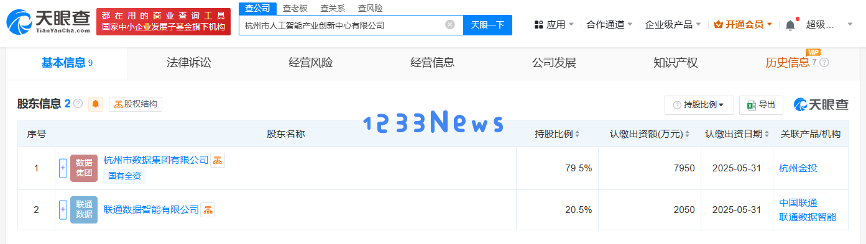The width and height of the screenshot is (866, 244).
Task: Open the 联通数据智能有限公司 shareholder name link
Action: (151, 210)
